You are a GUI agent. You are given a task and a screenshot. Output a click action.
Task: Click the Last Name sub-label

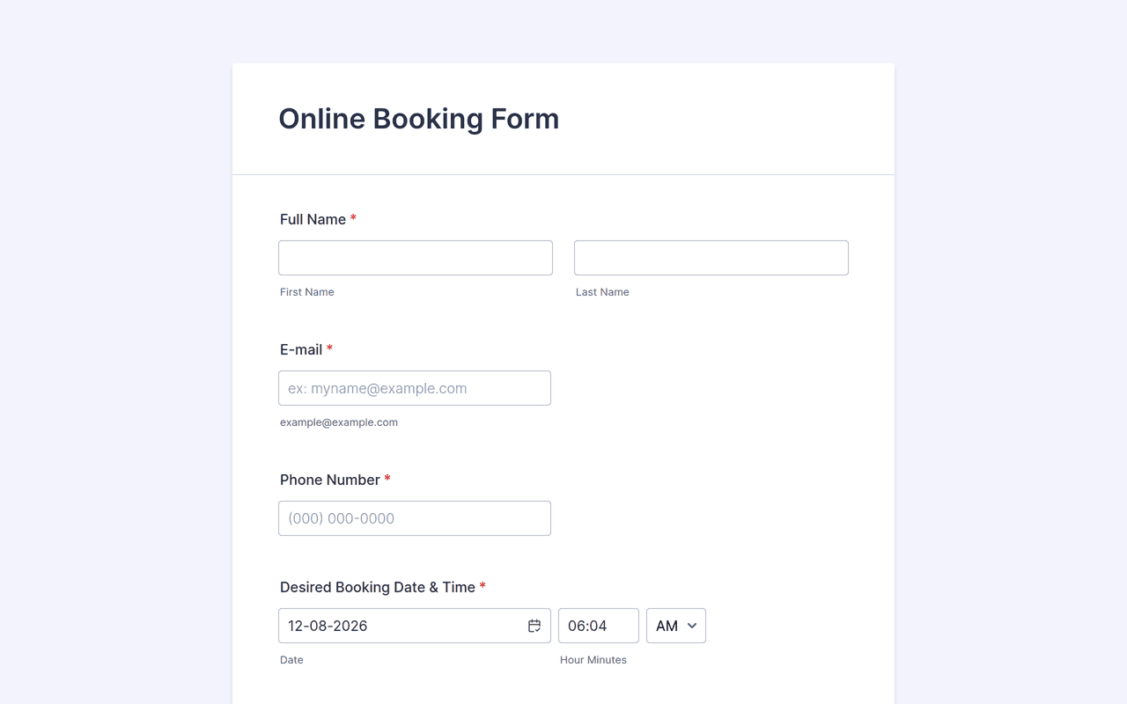[x=602, y=292]
